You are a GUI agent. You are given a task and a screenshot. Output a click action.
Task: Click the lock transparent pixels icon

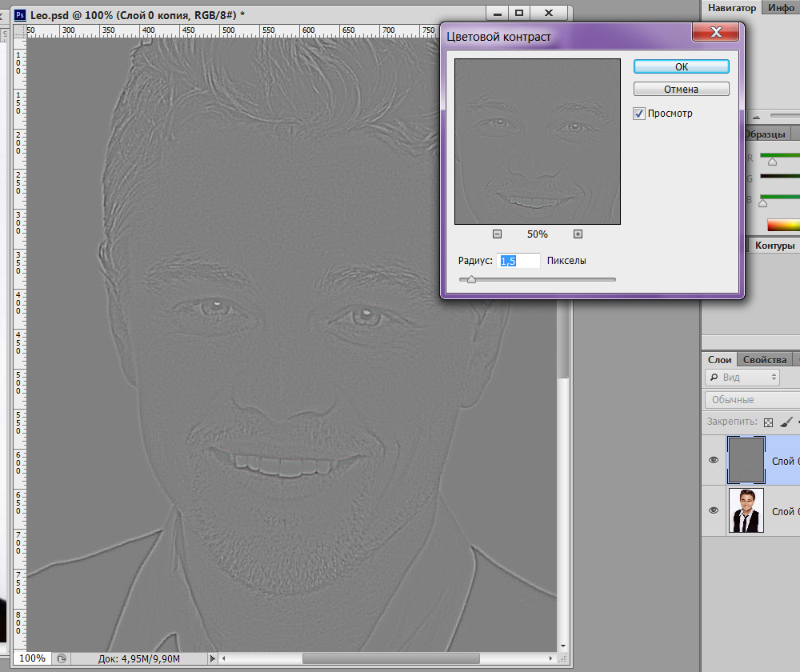point(769,422)
